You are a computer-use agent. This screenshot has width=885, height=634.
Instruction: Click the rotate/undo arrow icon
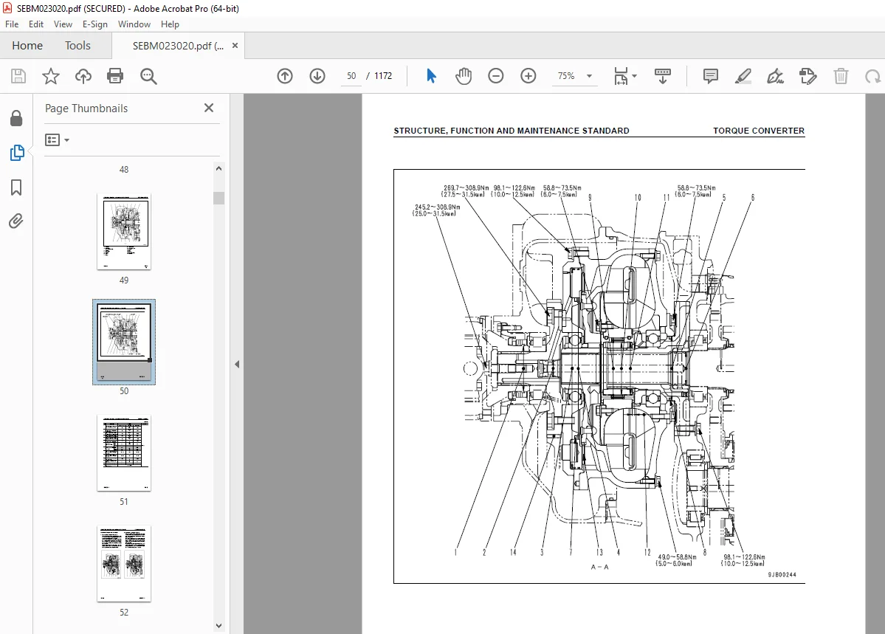click(x=872, y=75)
